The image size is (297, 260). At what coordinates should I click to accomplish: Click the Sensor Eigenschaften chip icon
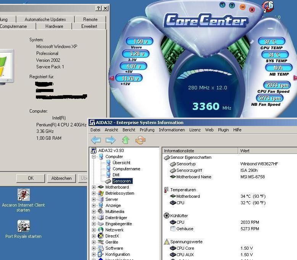point(167,158)
